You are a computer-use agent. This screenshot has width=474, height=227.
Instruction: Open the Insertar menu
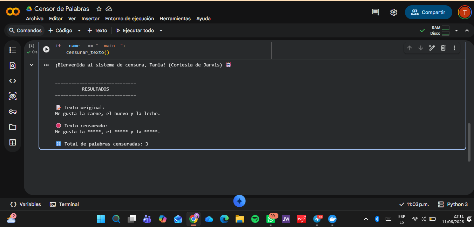90,19
